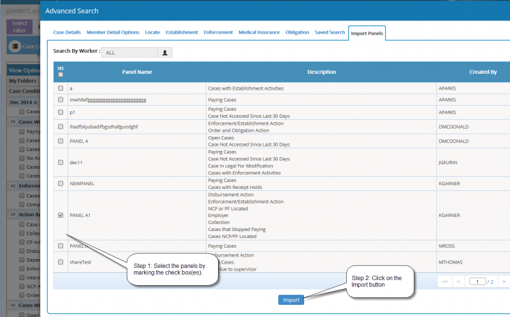
Task: Click the Search By Worker ALL field
Action: [x=129, y=53]
